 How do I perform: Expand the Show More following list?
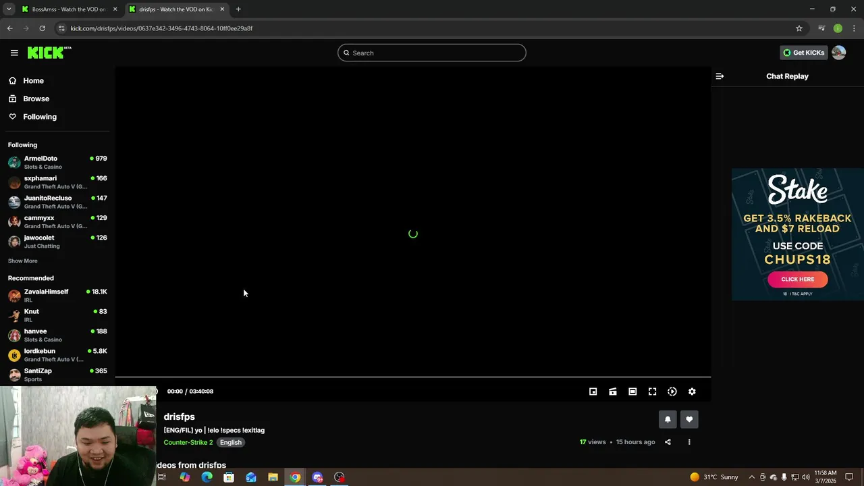pyautogui.click(x=23, y=261)
